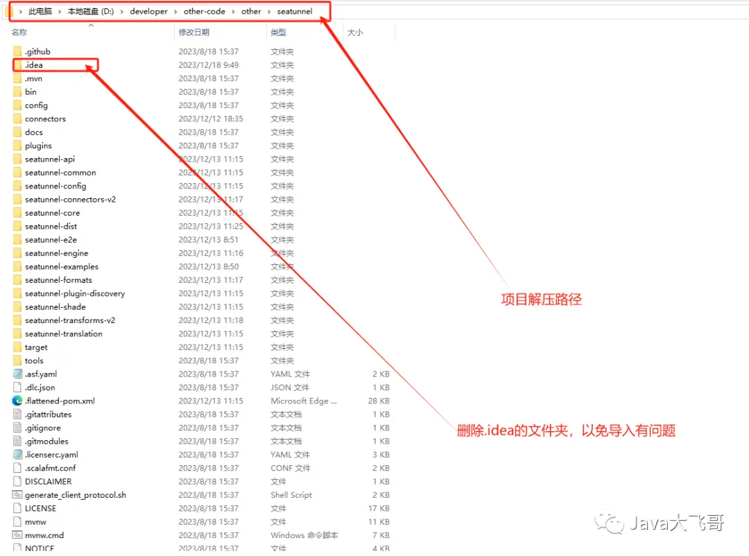Click the seatunnel-api folder icon
This screenshot has height=556, width=749.
(17, 159)
